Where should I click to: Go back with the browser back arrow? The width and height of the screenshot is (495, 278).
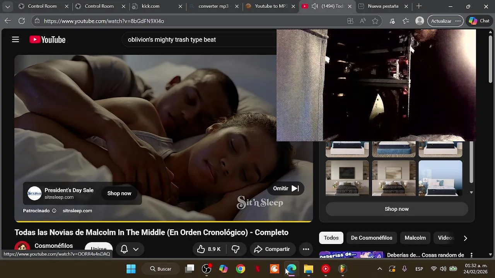click(x=7, y=21)
